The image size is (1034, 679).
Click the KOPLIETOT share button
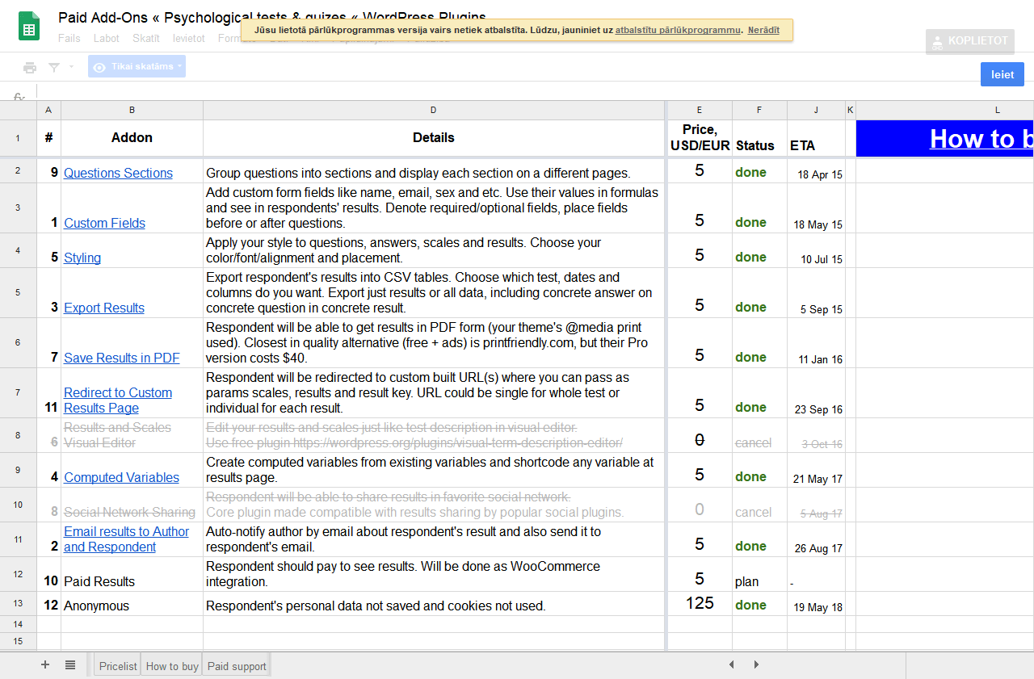pyautogui.click(x=969, y=40)
